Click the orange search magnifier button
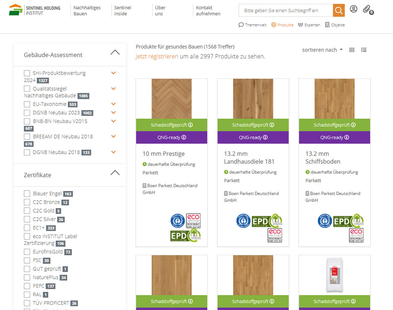The width and height of the screenshot is (393, 310). (x=338, y=10)
